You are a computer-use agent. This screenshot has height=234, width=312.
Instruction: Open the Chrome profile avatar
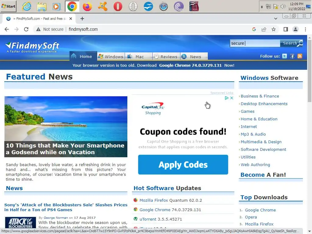pyautogui.click(x=296, y=29)
